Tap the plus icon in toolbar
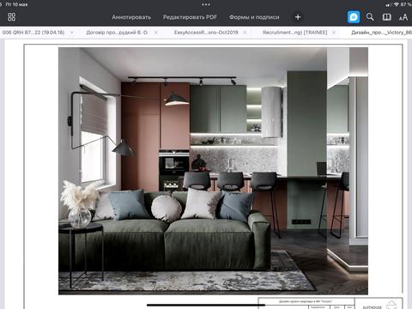412x309 pixels. point(298,17)
